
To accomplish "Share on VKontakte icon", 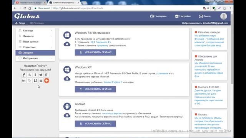I will click(x=30, y=75).
